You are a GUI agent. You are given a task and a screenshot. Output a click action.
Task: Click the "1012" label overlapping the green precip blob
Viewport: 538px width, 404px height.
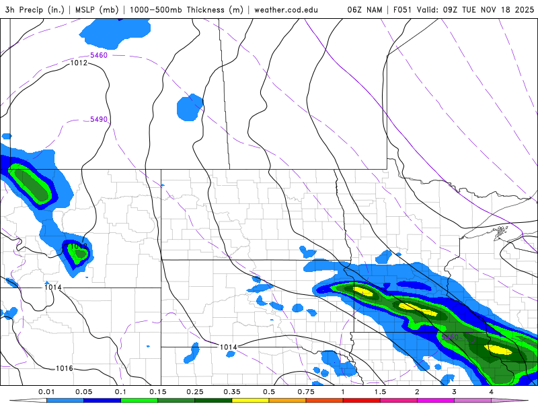pos(79,246)
